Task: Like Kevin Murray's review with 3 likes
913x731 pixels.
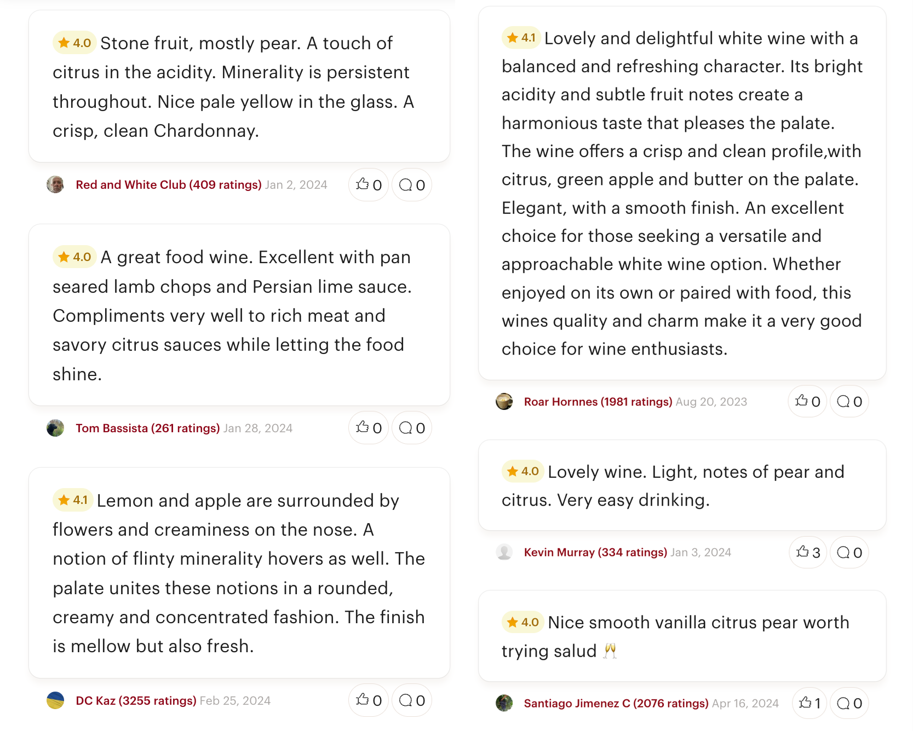Action: pyautogui.click(x=808, y=553)
